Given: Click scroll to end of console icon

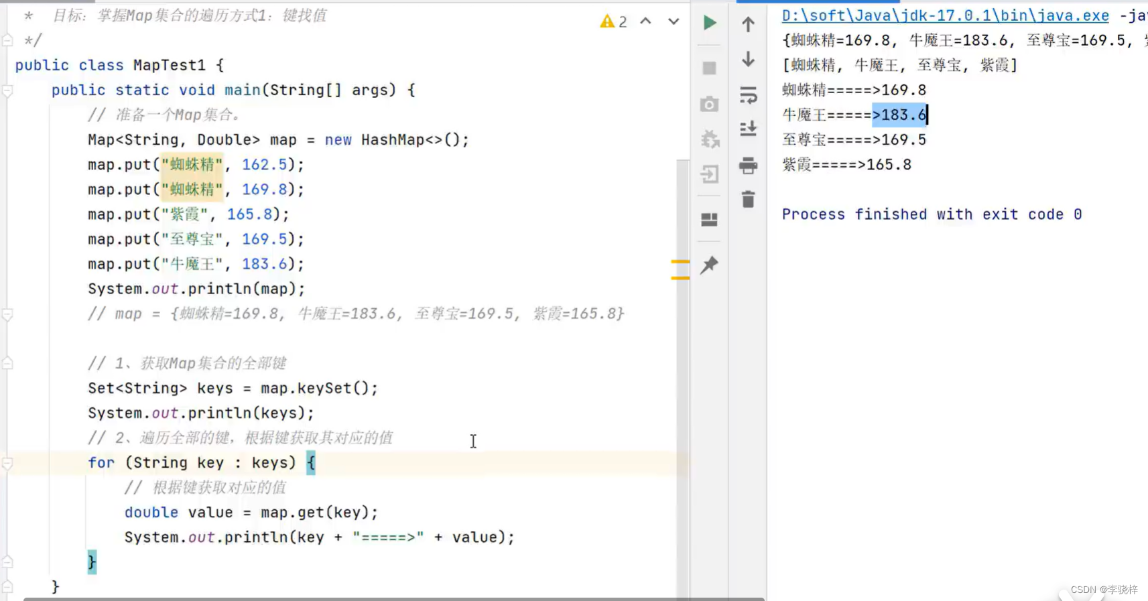Looking at the screenshot, I should [749, 128].
